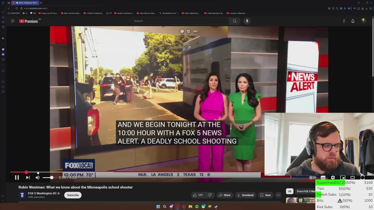Open the browser extensions cube icon
The image size is (374, 210).
pos(358,8)
